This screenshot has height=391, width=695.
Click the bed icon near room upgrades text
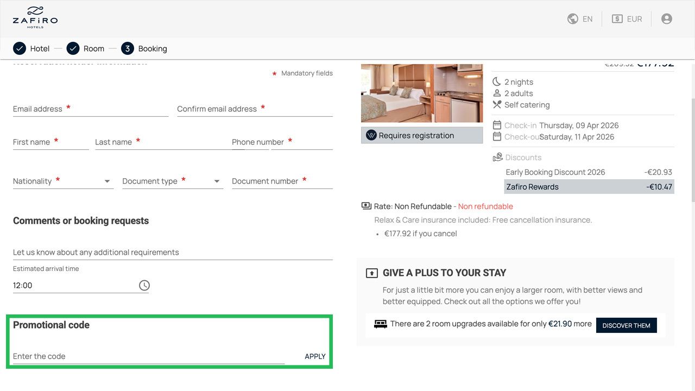[381, 324]
